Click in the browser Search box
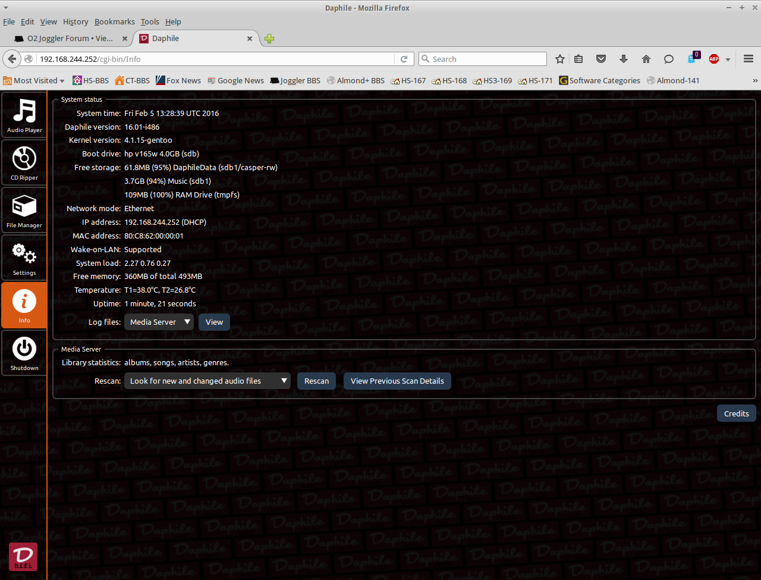The width and height of the screenshot is (761, 580). pyautogui.click(x=483, y=59)
